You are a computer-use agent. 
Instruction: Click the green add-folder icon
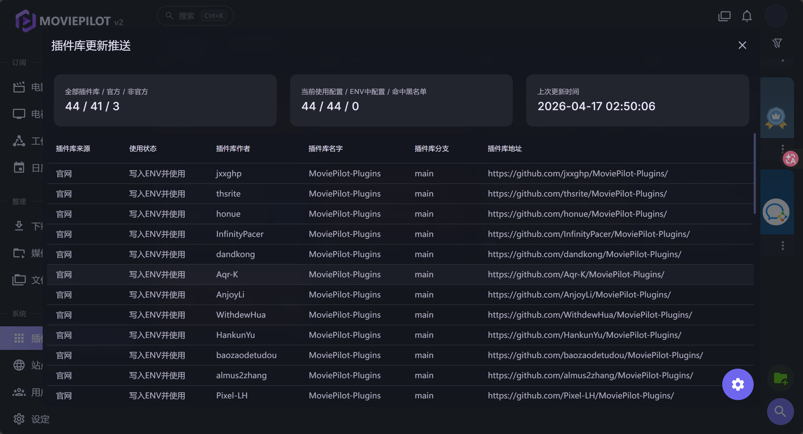click(780, 379)
